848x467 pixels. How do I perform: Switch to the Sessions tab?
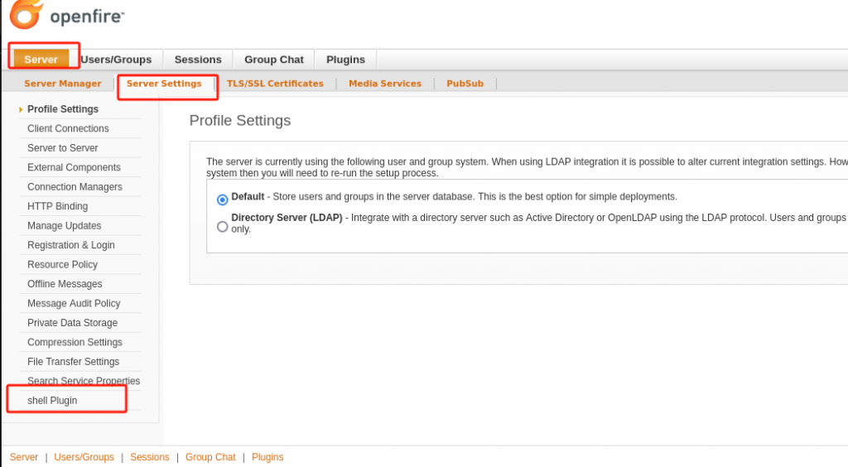(198, 60)
